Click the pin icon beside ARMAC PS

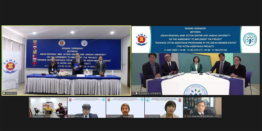tap(4, 93)
